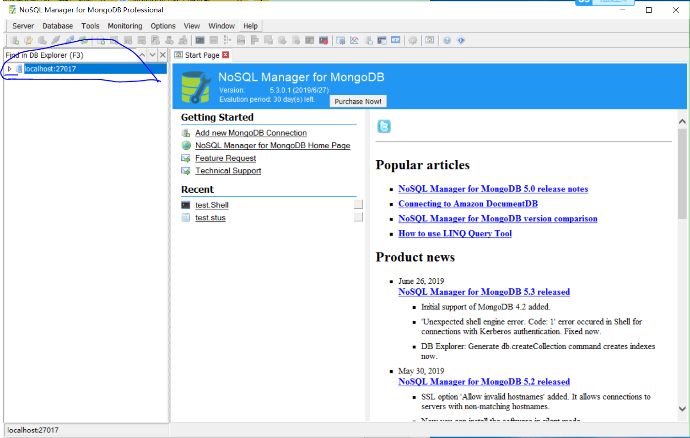
Task: Open NoSQL Manager for MongoDB Home Page link
Action: (273, 146)
